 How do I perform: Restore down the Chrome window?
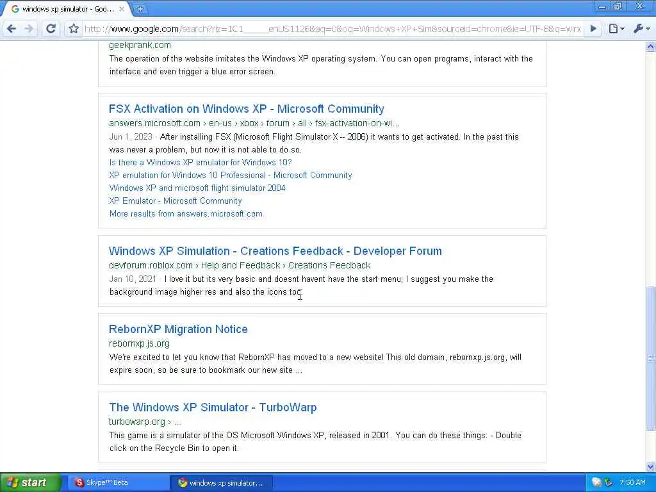point(618,6)
